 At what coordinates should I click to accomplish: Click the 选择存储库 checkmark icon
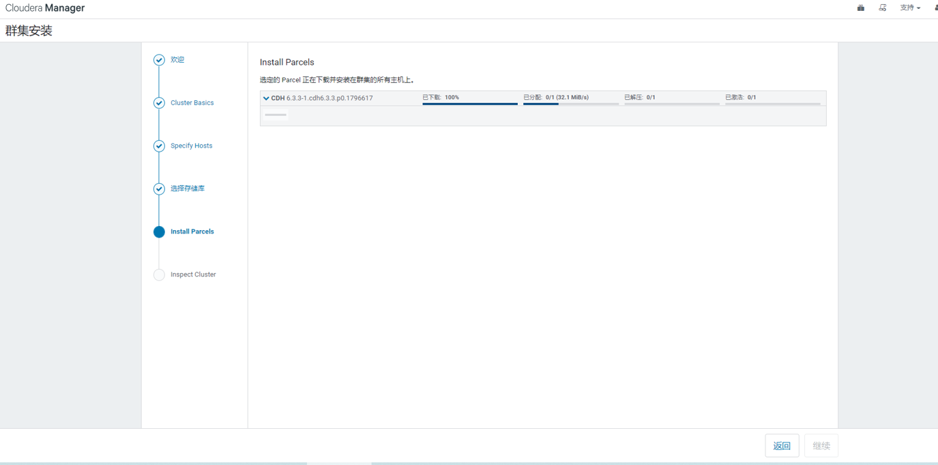(159, 189)
